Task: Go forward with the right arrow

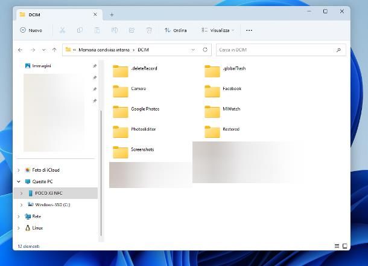Action: click(33, 50)
